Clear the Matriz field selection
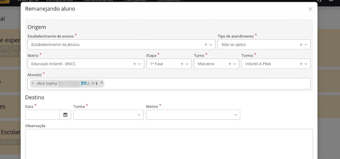This screenshot has height=159, width=340. (x=135, y=64)
